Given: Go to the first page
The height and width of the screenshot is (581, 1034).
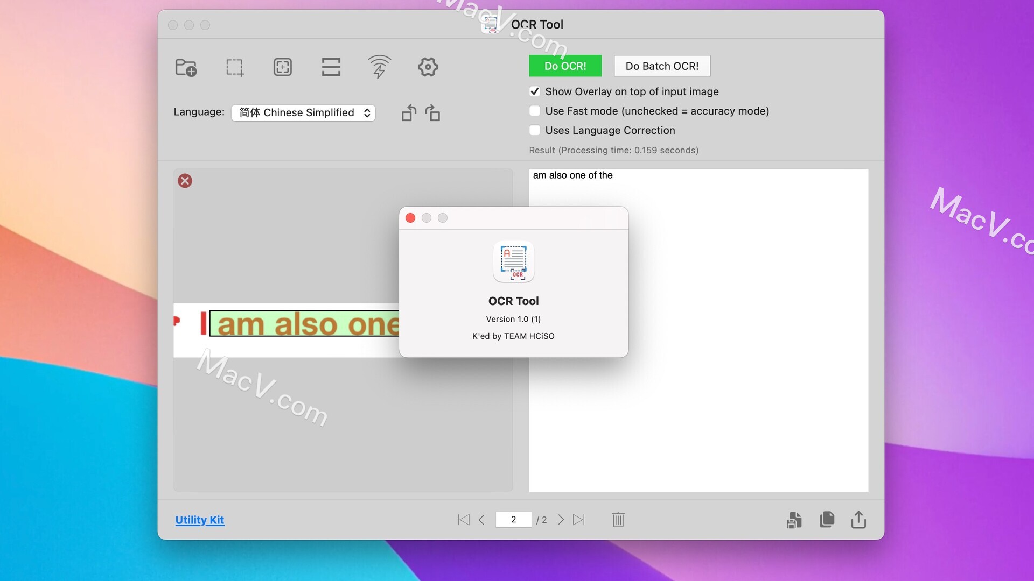Looking at the screenshot, I should 463,520.
